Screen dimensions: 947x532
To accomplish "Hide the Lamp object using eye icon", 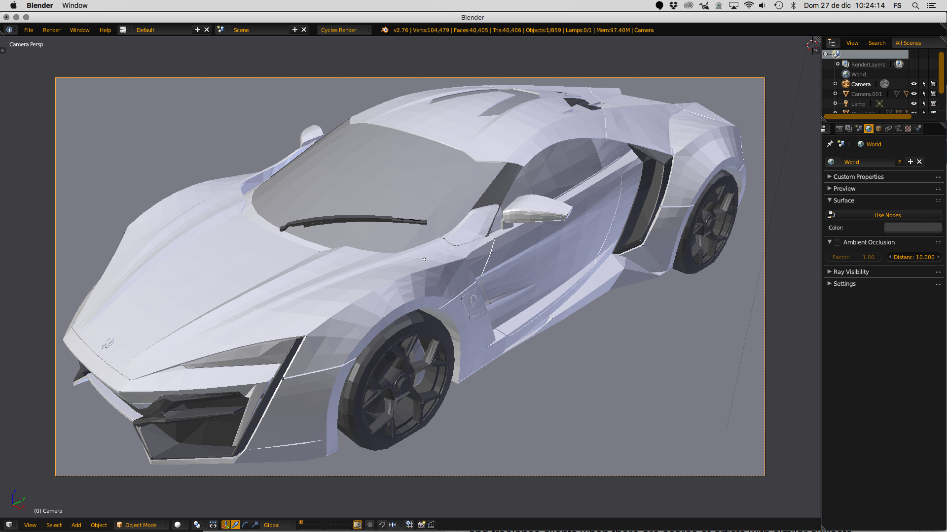I will pos(913,103).
